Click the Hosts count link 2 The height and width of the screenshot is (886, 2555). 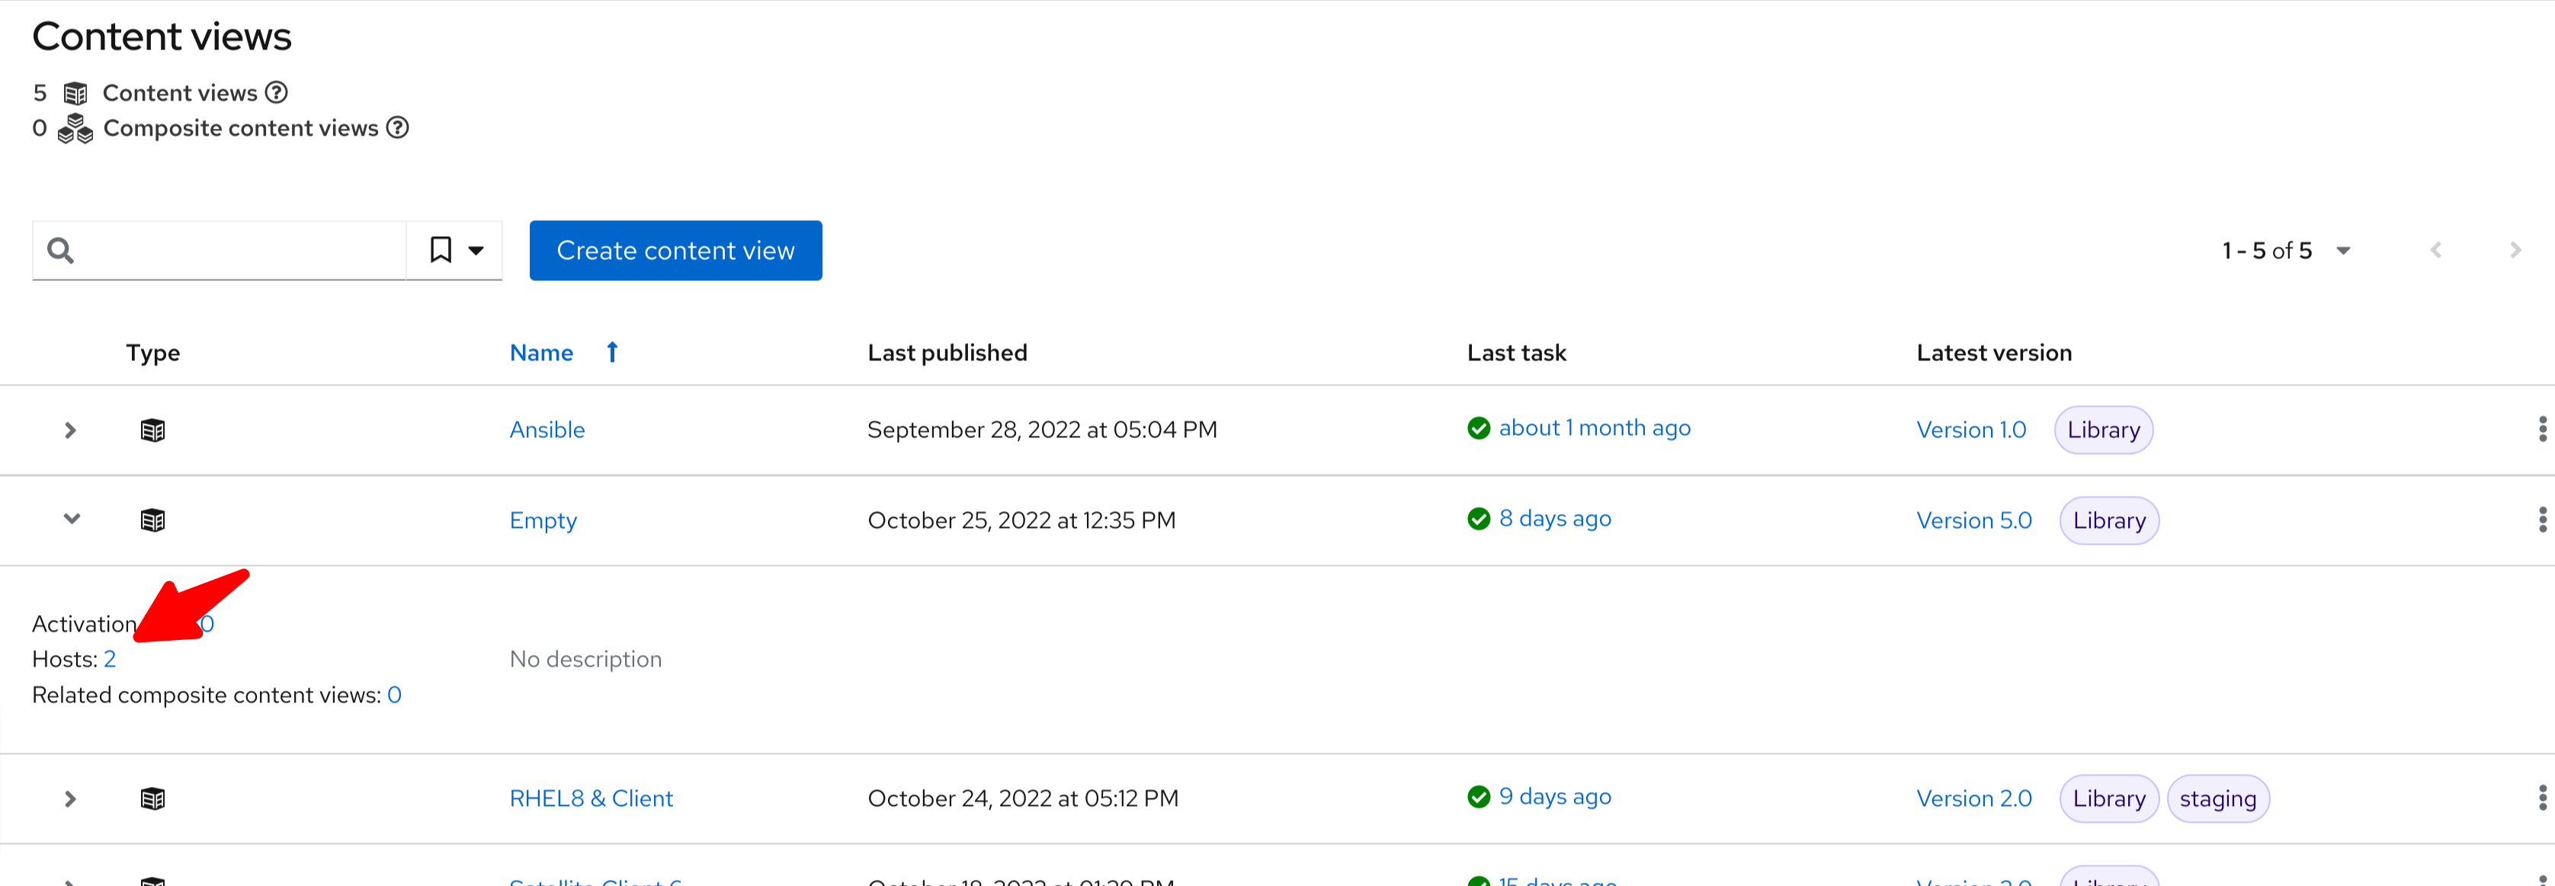(x=109, y=659)
